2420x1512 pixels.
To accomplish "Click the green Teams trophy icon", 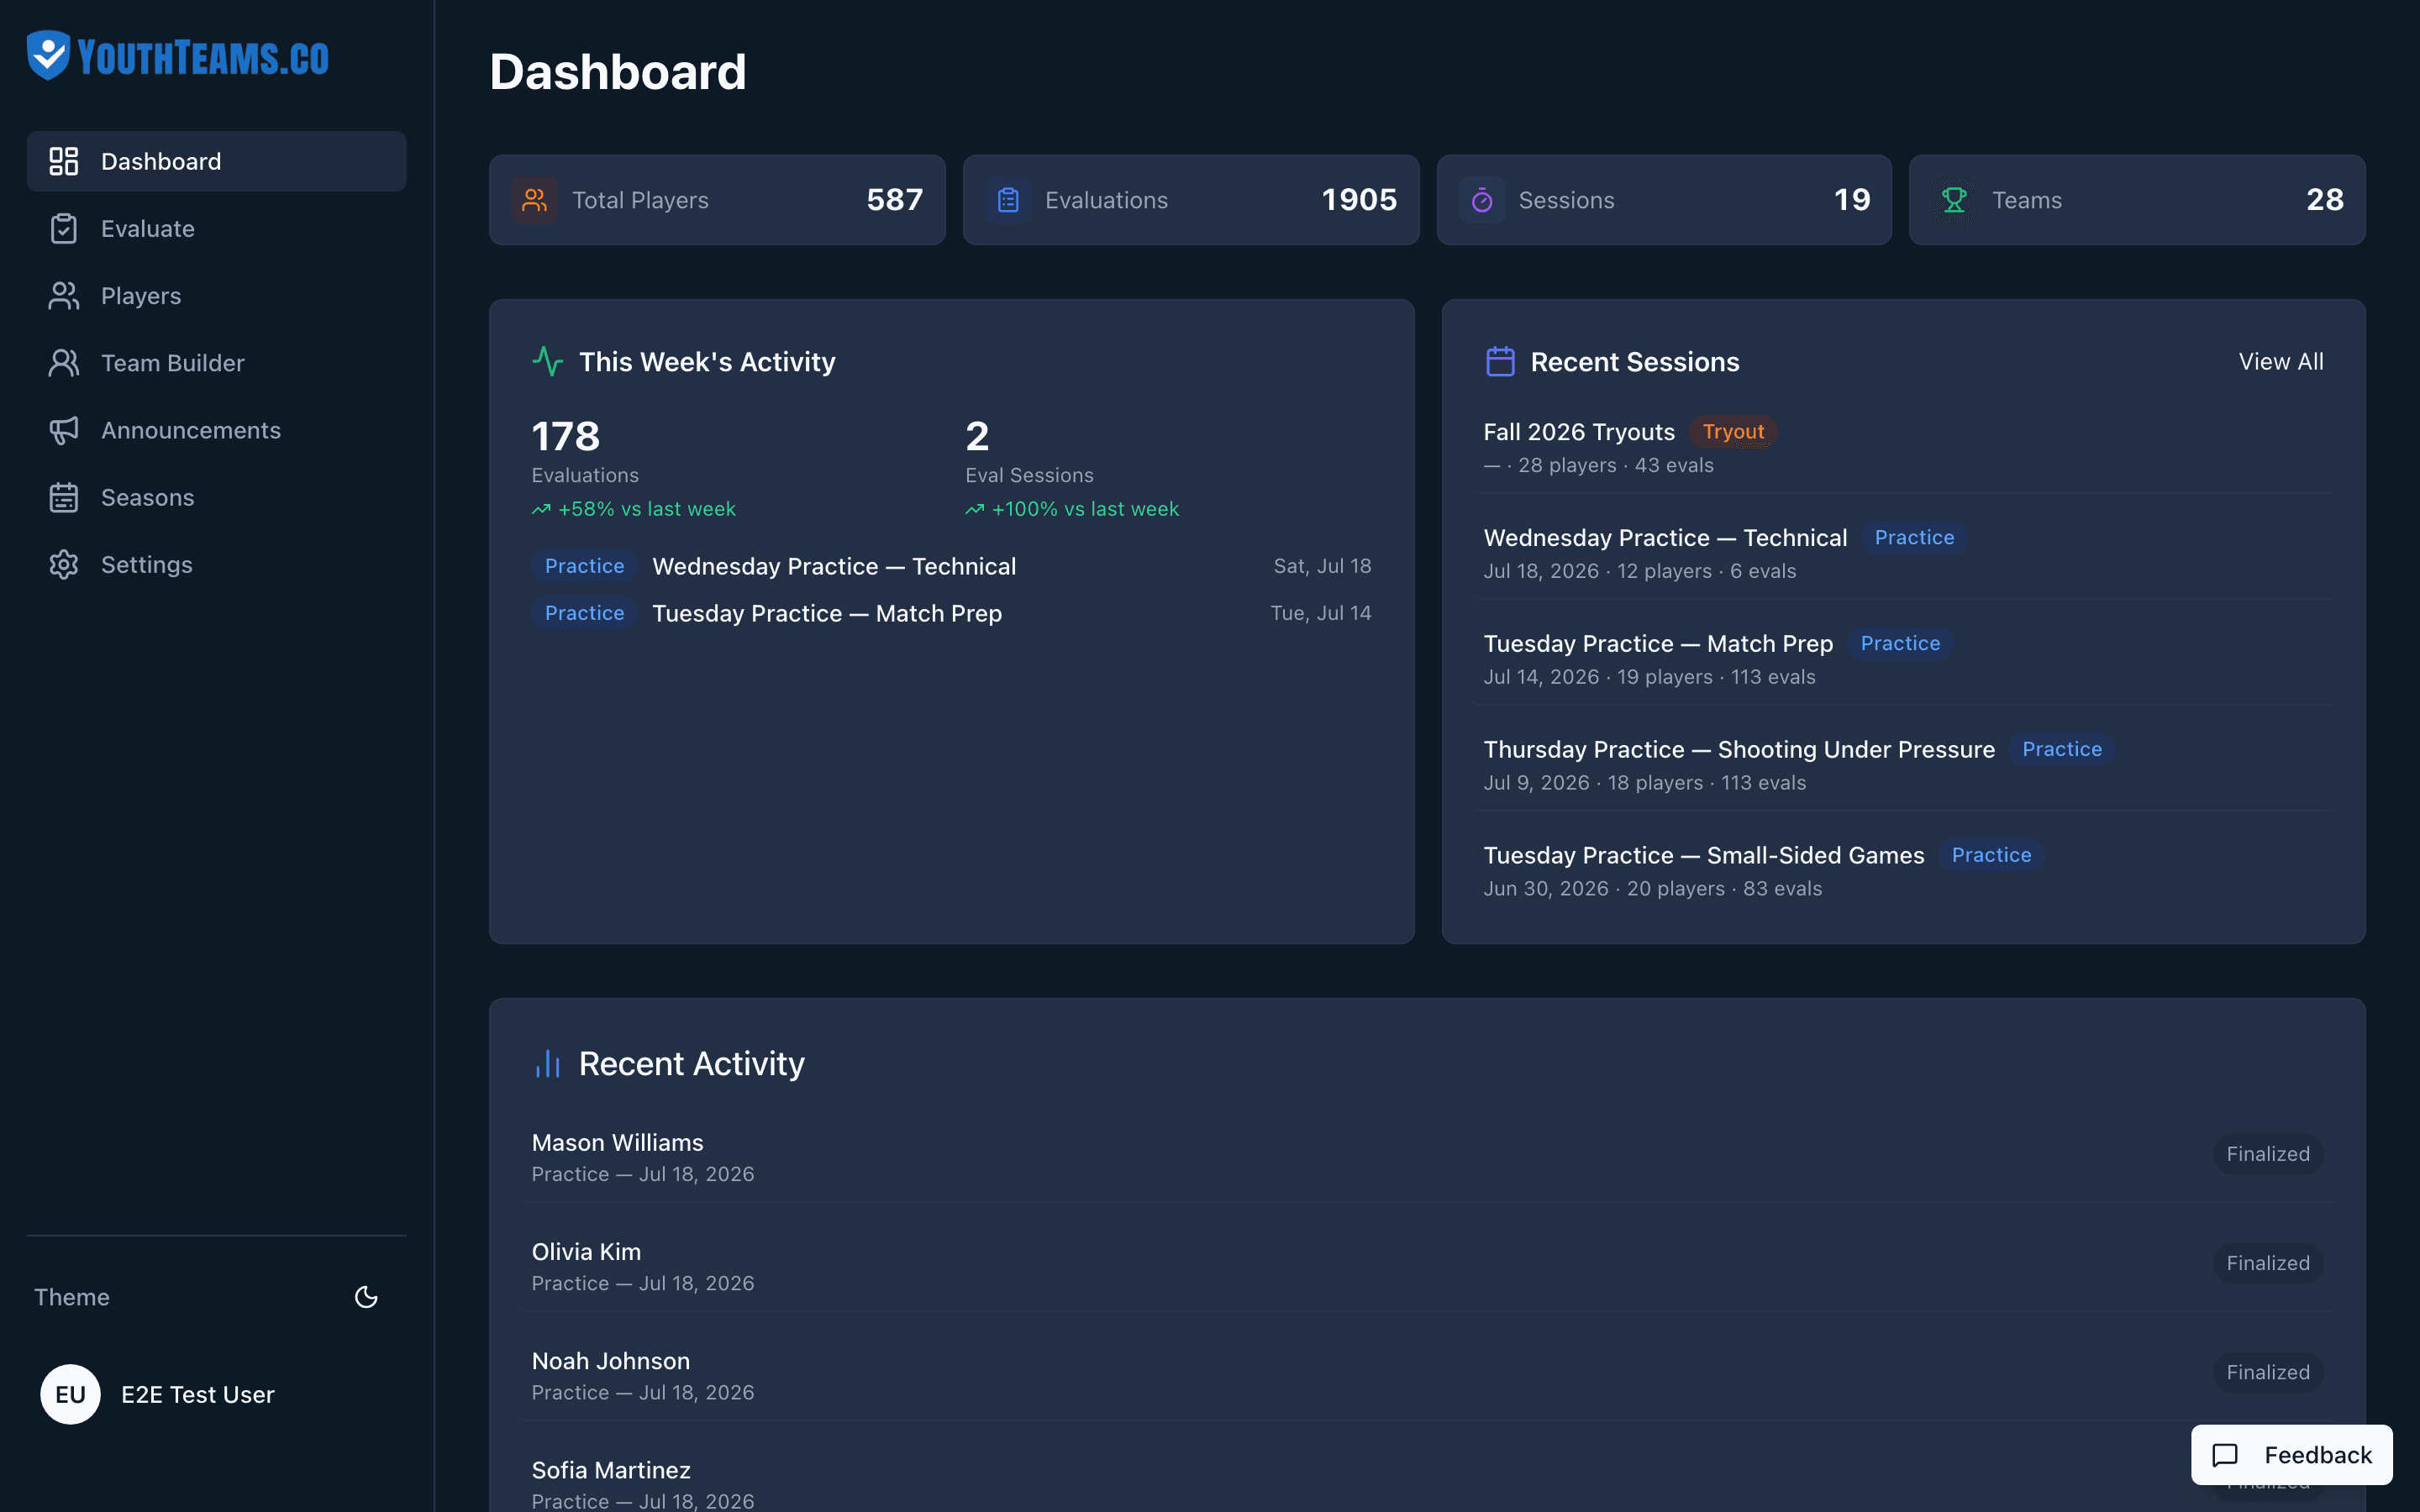I will coord(1954,200).
